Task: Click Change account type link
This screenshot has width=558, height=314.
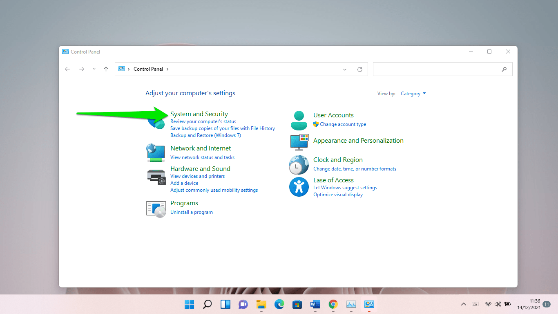Action: (343, 124)
